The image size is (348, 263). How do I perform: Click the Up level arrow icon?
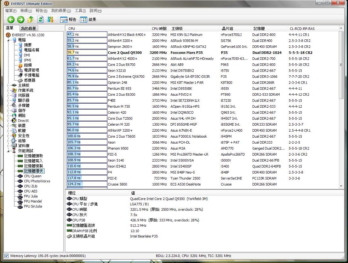tap(31, 20)
